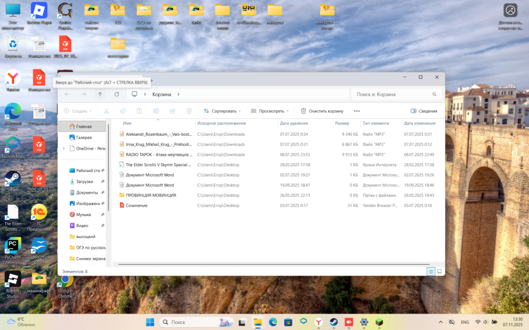
Task: Select Главная in navigation pane
Action: click(x=82, y=126)
